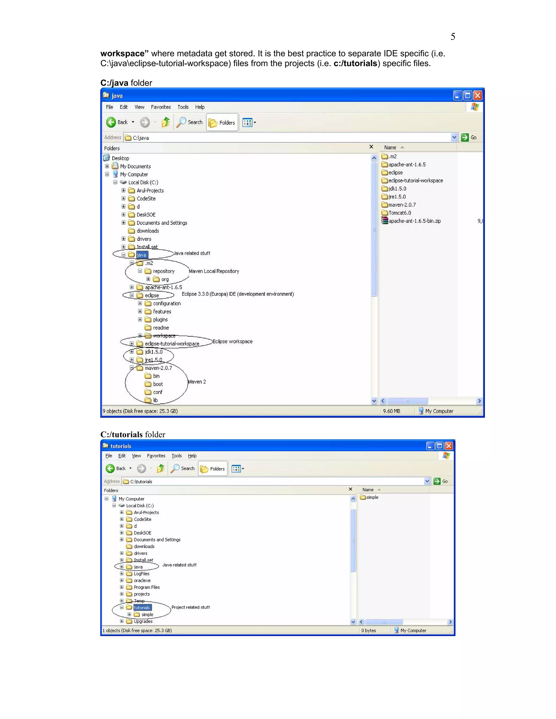Click Go button in tutorials window
The width and height of the screenshot is (556, 719).
[x=441, y=481]
